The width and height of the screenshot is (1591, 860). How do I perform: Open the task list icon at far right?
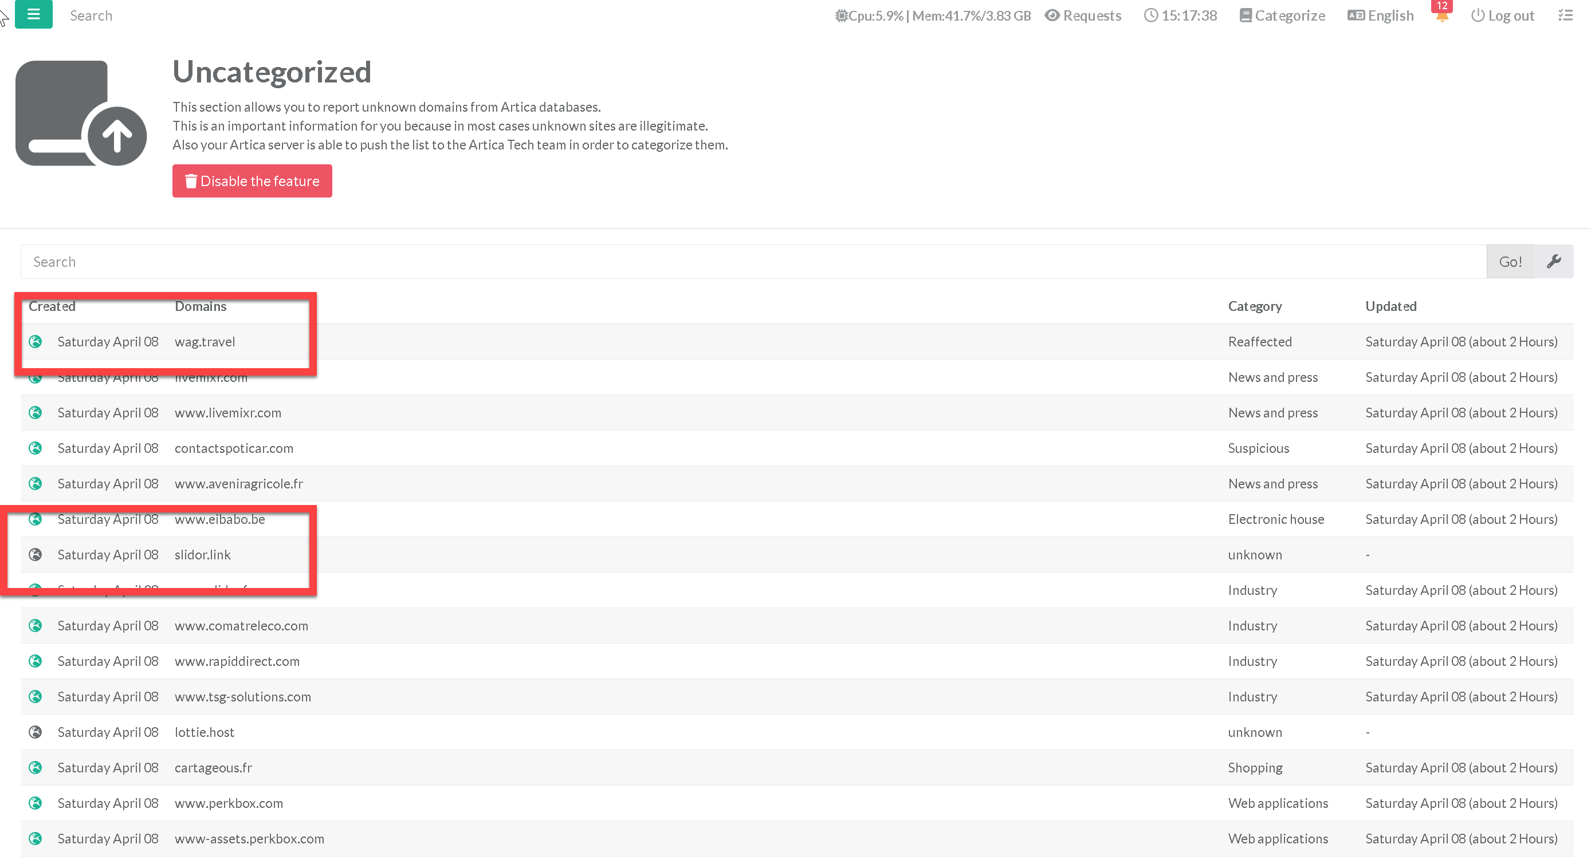click(1566, 15)
